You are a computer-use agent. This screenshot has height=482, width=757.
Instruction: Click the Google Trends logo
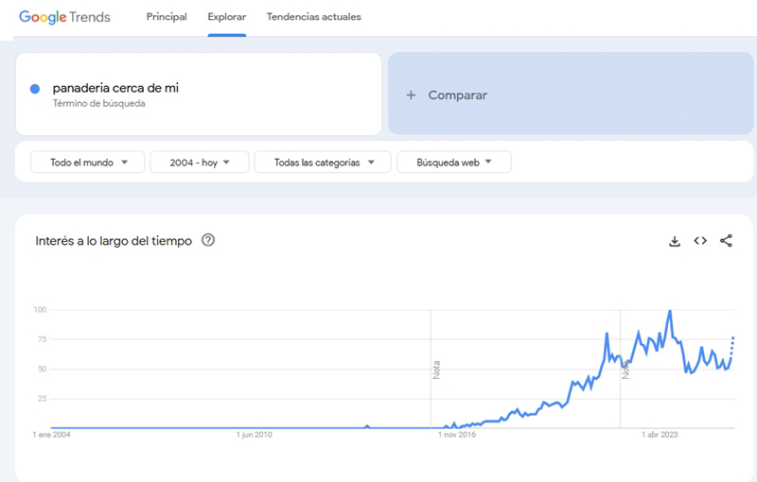pos(64,17)
